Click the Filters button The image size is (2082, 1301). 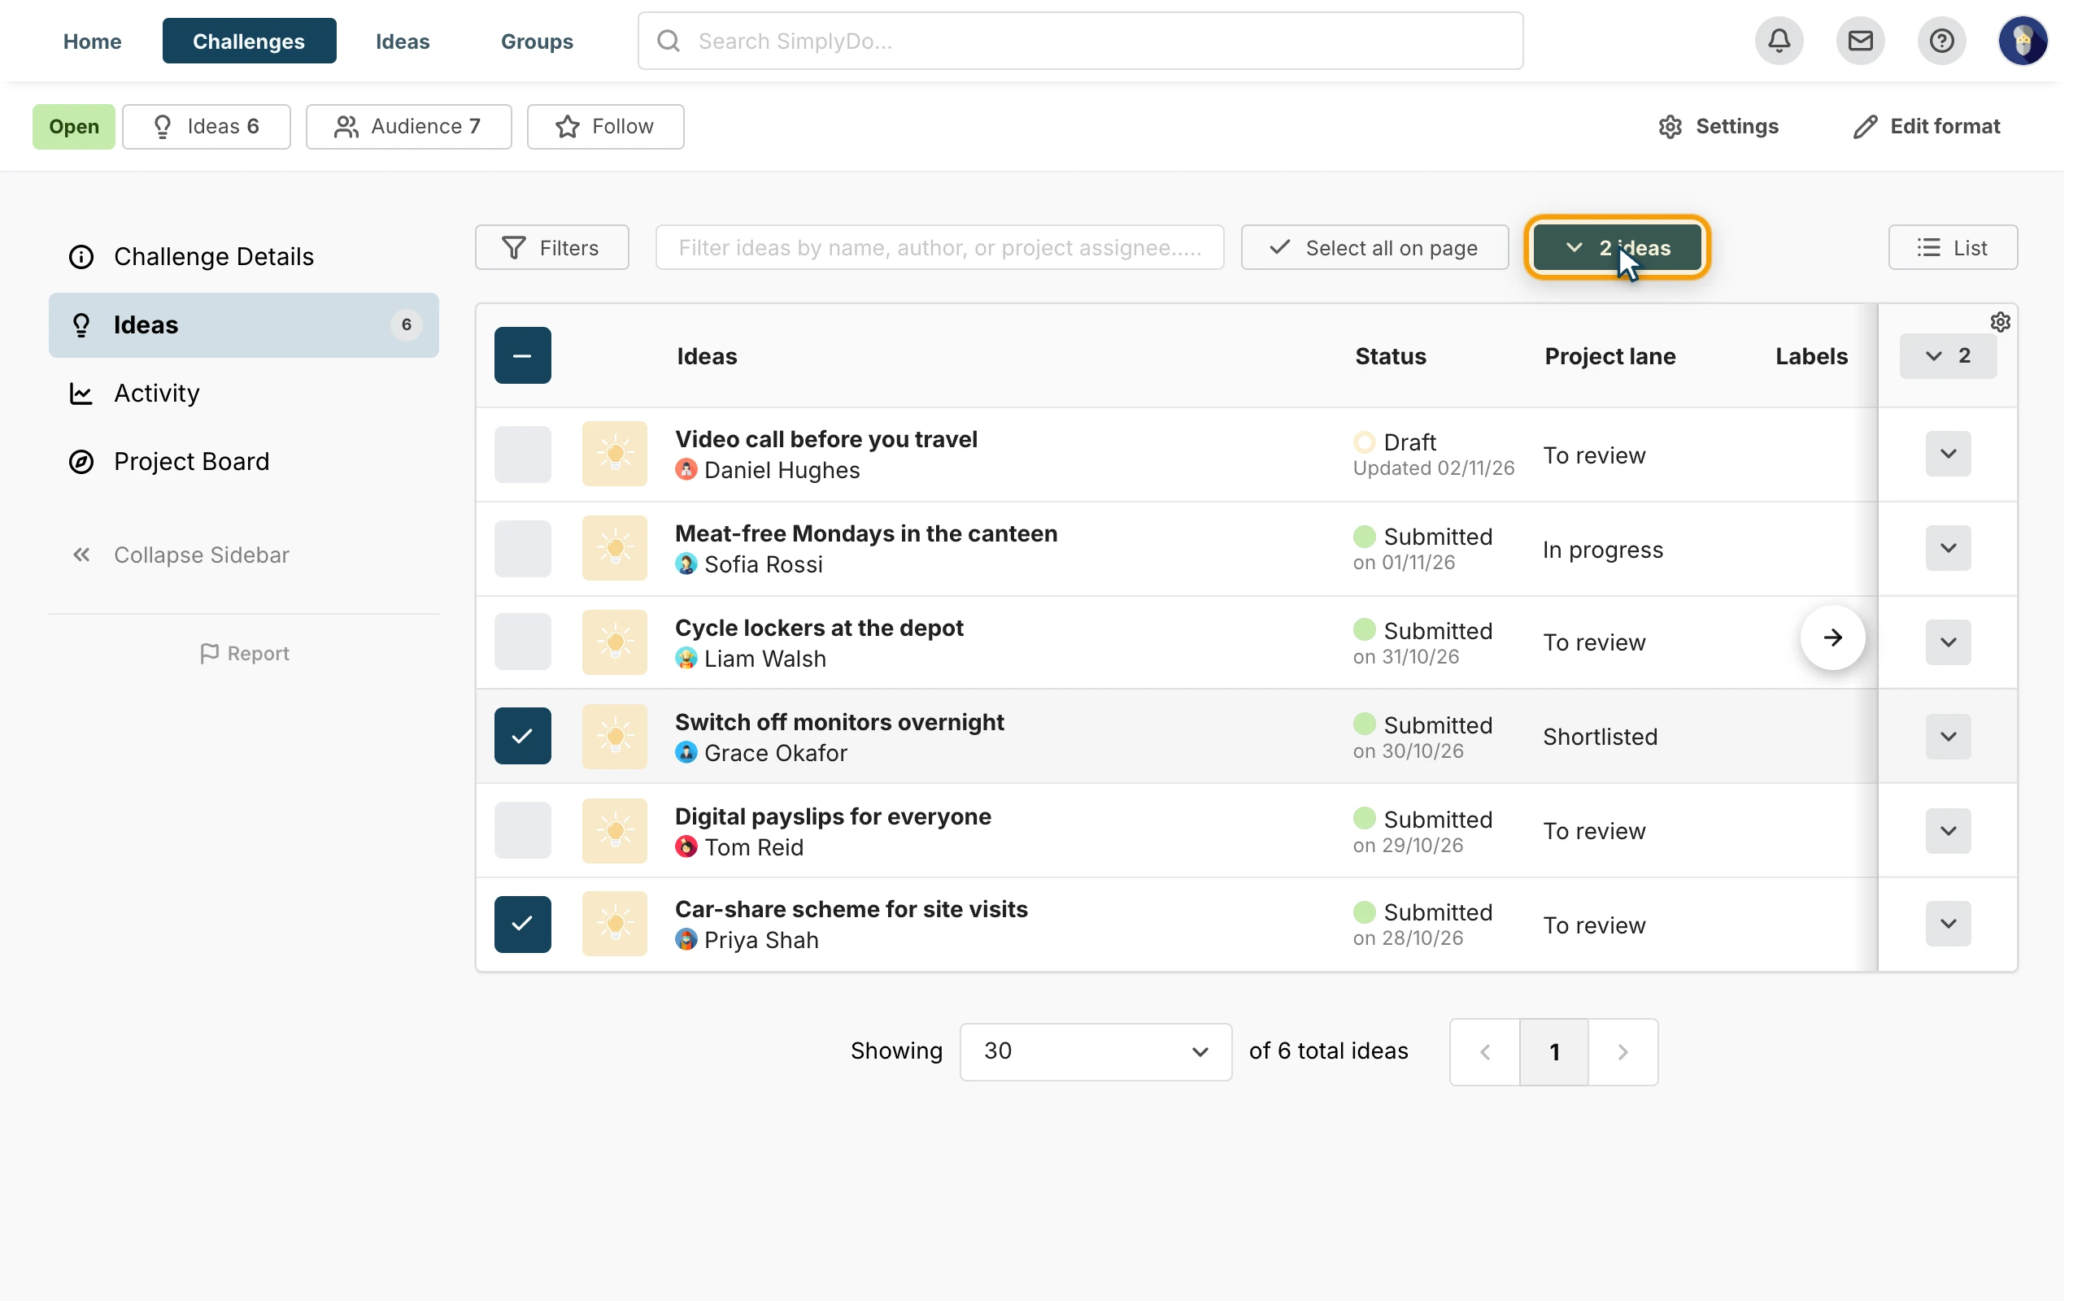click(x=551, y=248)
